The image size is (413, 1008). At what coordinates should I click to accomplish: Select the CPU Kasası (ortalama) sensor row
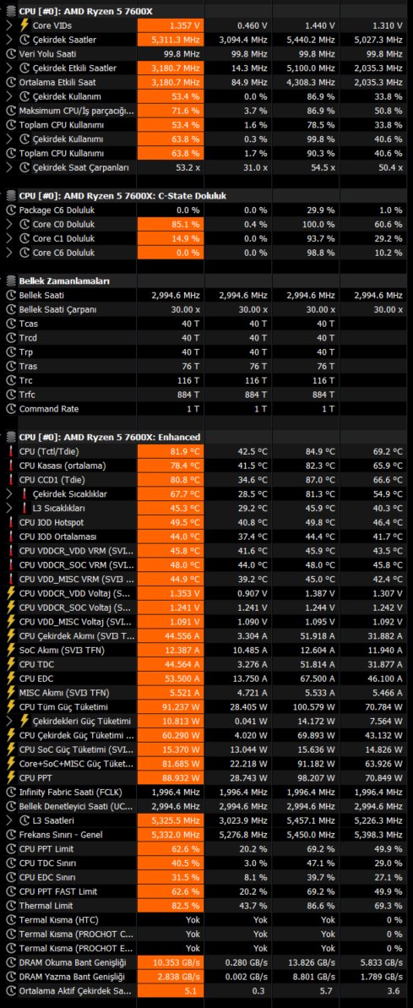pyautogui.click(x=206, y=466)
